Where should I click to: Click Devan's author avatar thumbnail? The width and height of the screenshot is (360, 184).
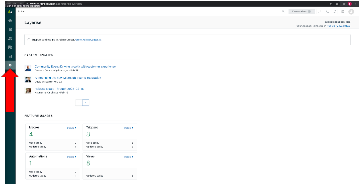28,68
